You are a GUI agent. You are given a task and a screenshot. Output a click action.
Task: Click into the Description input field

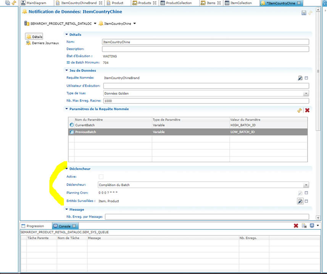coord(205,49)
